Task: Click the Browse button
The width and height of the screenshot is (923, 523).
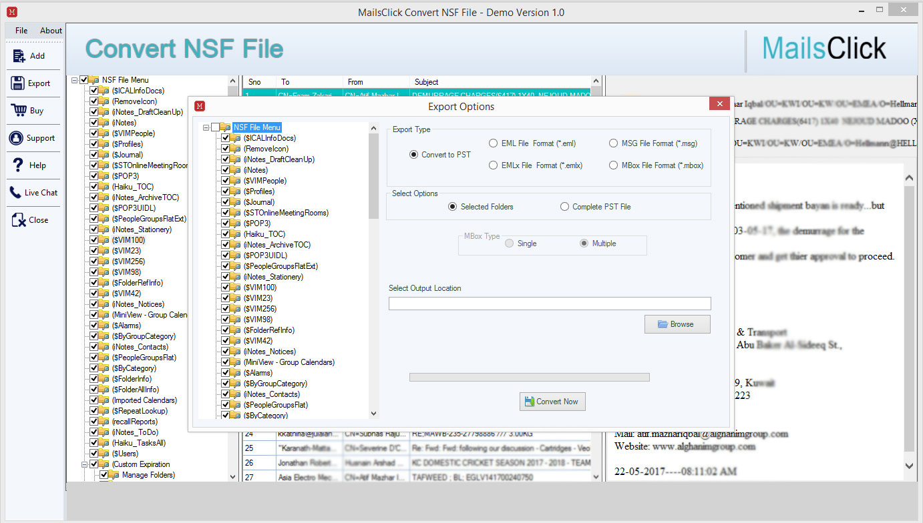Action: 677,324
